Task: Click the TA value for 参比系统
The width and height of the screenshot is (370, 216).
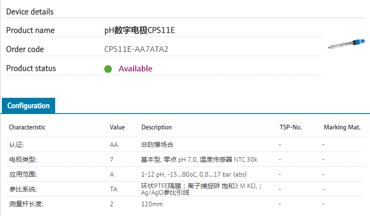Action: pyautogui.click(x=114, y=189)
